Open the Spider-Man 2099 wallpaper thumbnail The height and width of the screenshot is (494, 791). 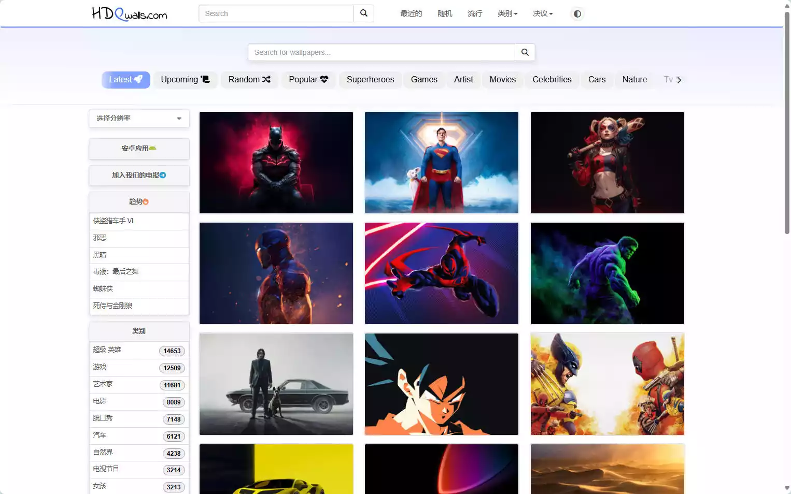pyautogui.click(x=442, y=273)
